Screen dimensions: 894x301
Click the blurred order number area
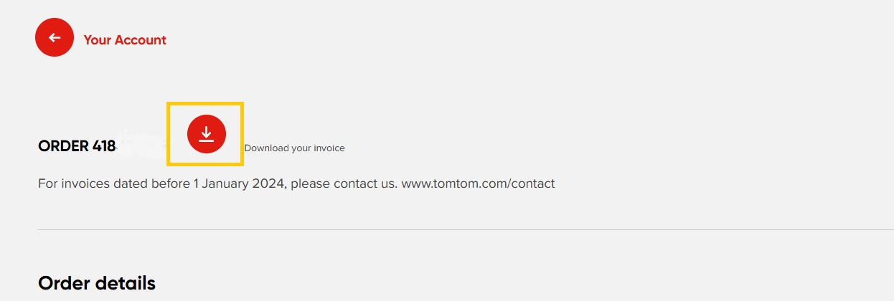141,145
